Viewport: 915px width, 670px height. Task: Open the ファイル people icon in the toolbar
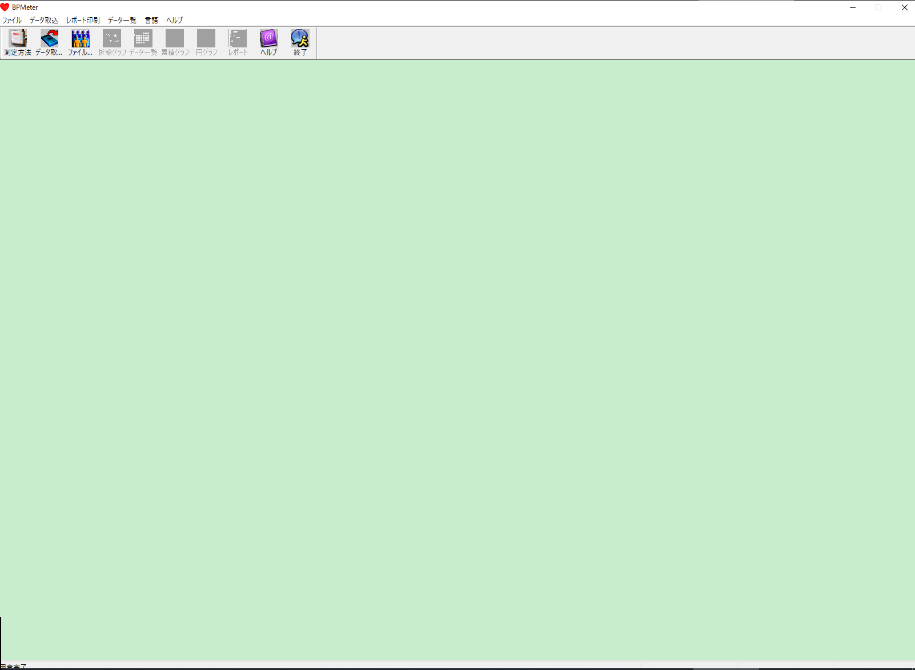click(81, 43)
